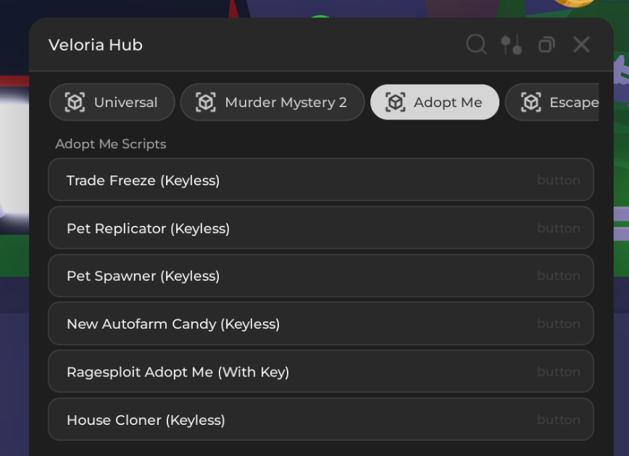Click the Adopt Me Scripts section label
The height and width of the screenshot is (456, 629).
coord(111,144)
